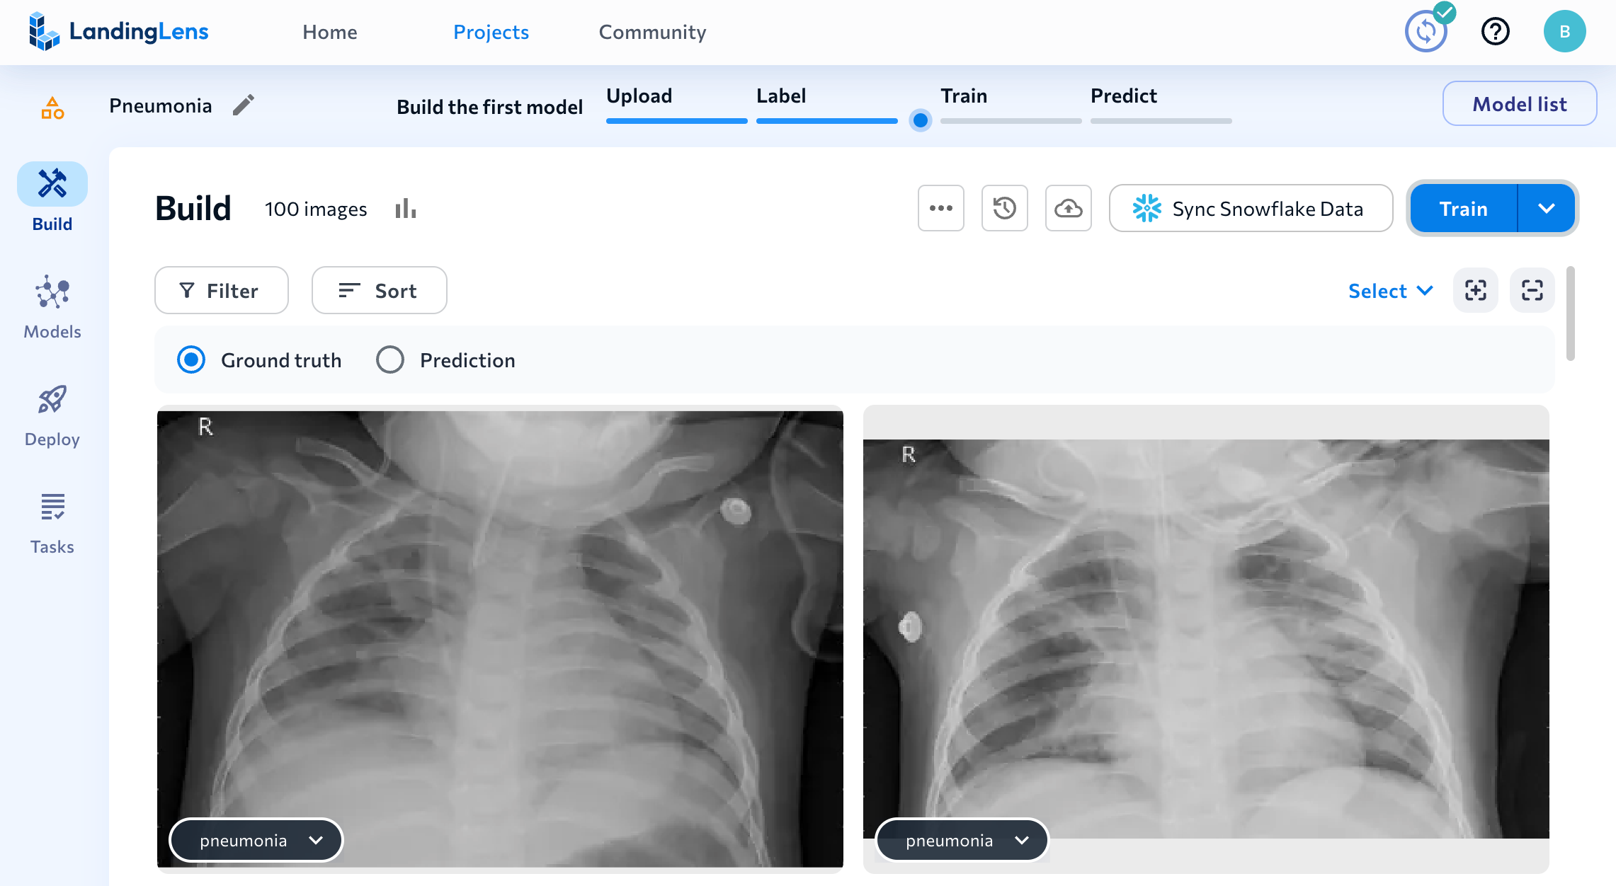The height and width of the screenshot is (886, 1616).
Task: Open the Deploy panel from the sidebar
Action: coord(52,412)
